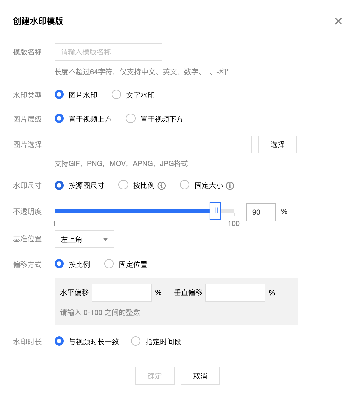Focus the 水平偏移 percentage input
Image resolution: width=355 pixels, height=396 pixels.
pyautogui.click(x=122, y=293)
